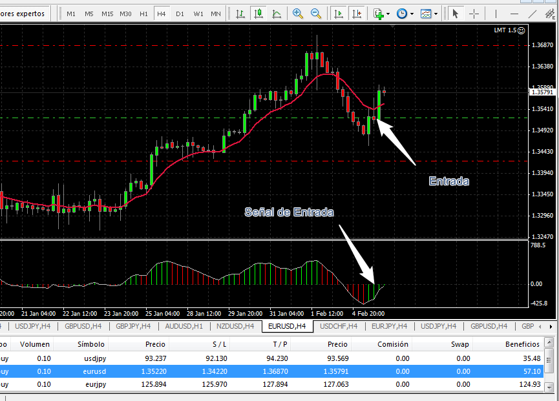Switch to the GBPJPY,H4 chart tab
The height and width of the screenshot is (401, 559).
(x=133, y=326)
